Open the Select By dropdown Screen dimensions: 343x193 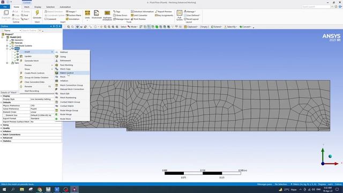pos(230,27)
